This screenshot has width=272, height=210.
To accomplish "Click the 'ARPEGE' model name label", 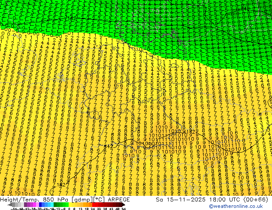I will (119, 200).
